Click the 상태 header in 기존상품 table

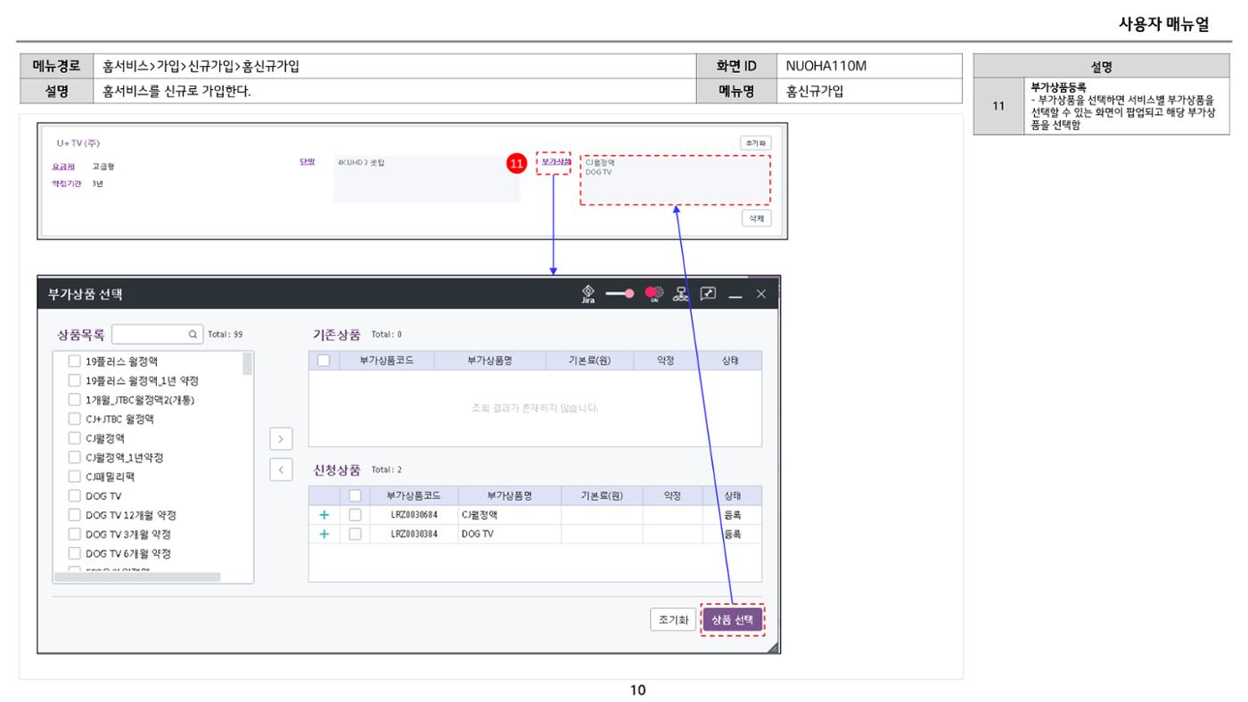coord(730,360)
